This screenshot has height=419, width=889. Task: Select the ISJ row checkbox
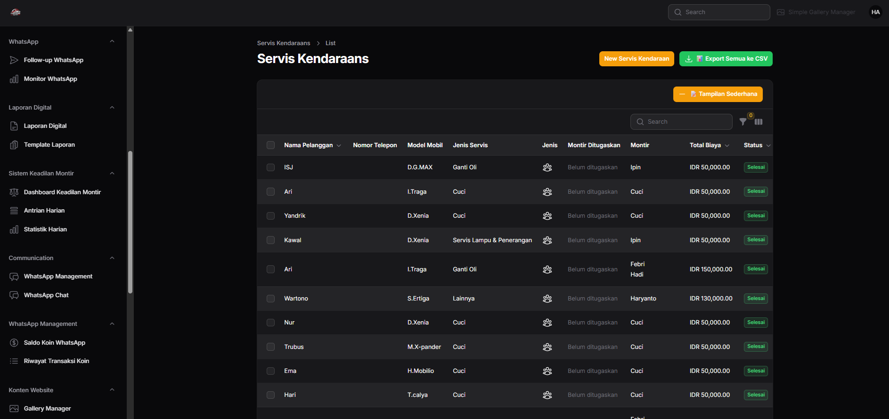pos(270,167)
